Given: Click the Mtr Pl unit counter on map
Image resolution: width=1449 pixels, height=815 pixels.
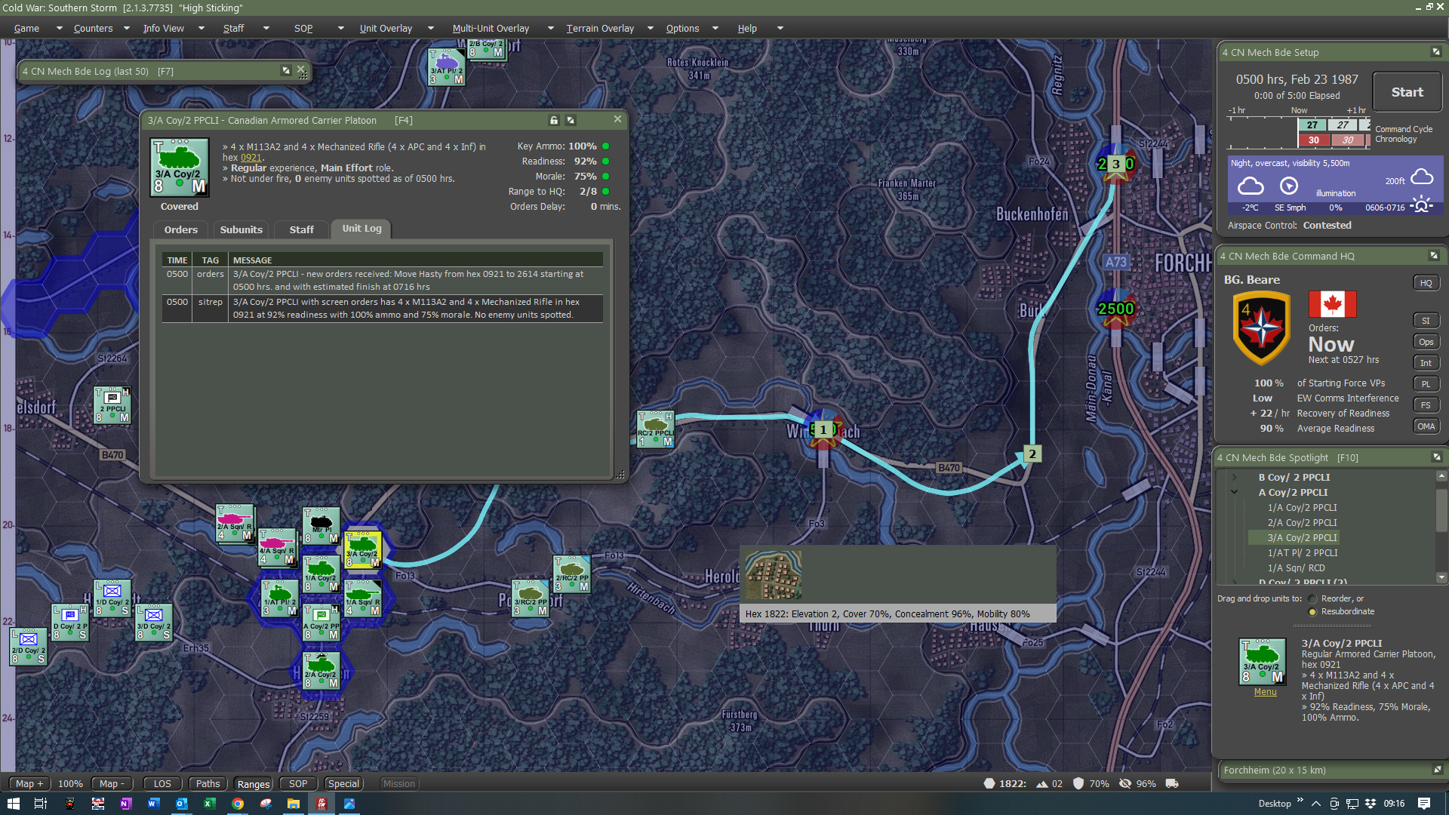Looking at the screenshot, I should click(321, 526).
